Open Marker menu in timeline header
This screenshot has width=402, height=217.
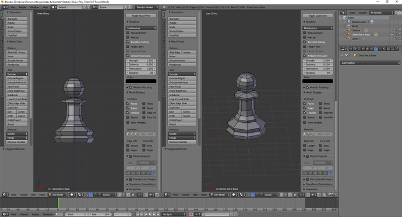click(x=24, y=214)
